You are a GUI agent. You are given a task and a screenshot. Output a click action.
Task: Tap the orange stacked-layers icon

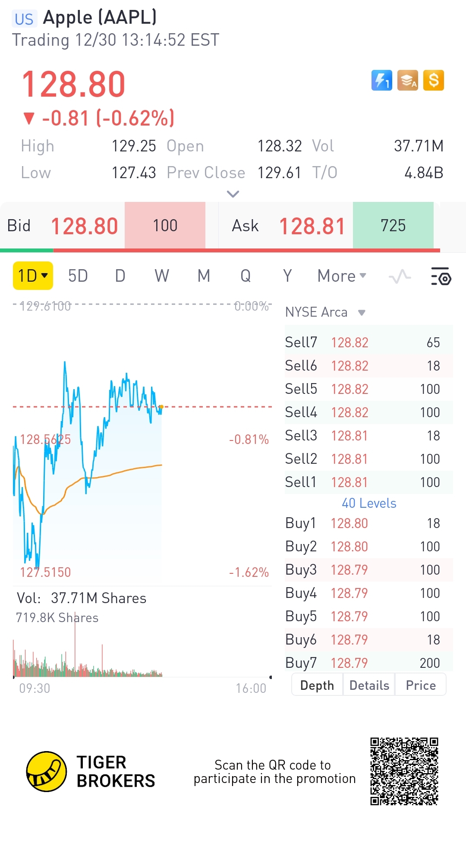pyautogui.click(x=408, y=80)
